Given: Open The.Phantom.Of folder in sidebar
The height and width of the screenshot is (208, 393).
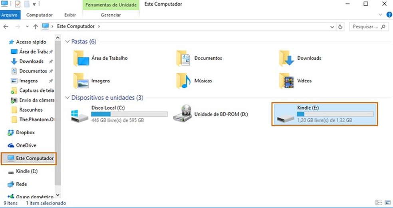Looking at the screenshot, I should click(x=33, y=120).
